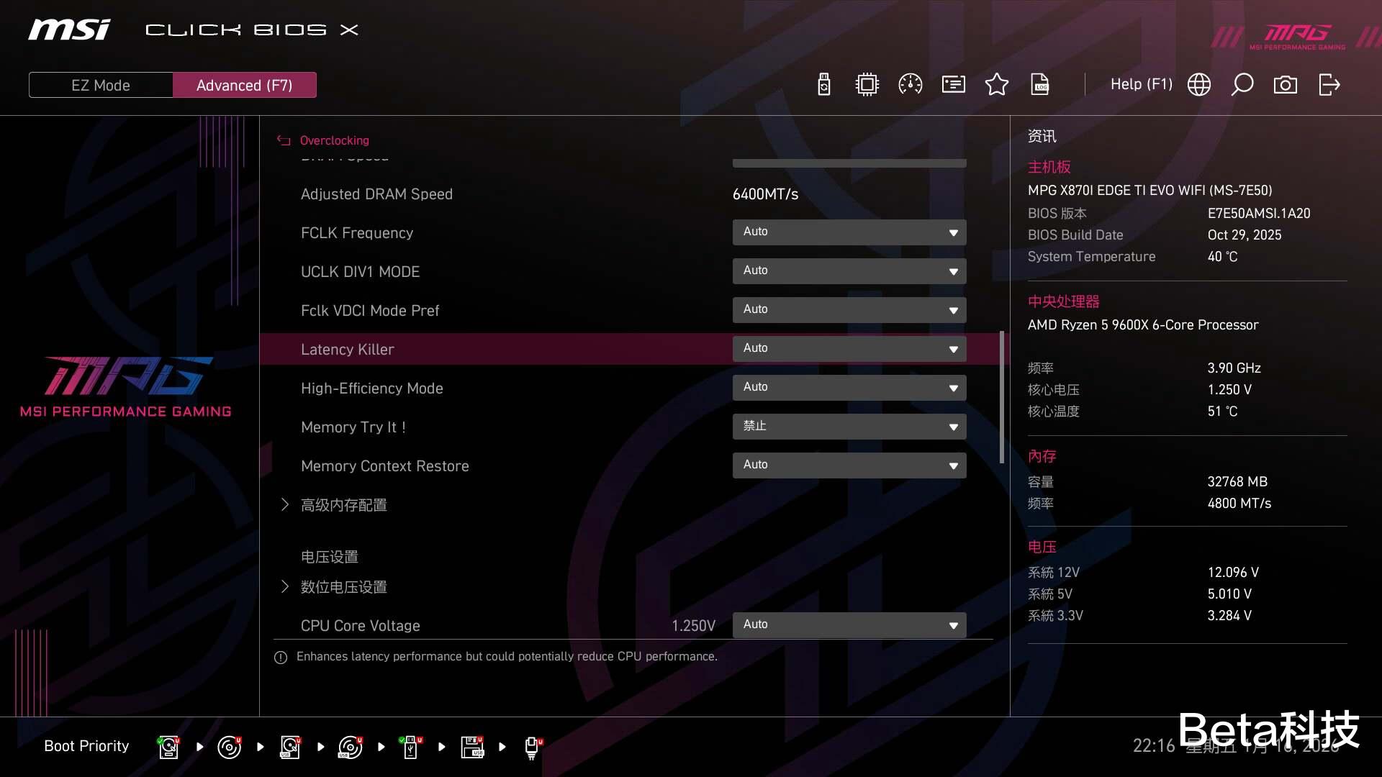Click the settings list scrollbar
This screenshot has width=1382, height=777.
[x=1001, y=397]
